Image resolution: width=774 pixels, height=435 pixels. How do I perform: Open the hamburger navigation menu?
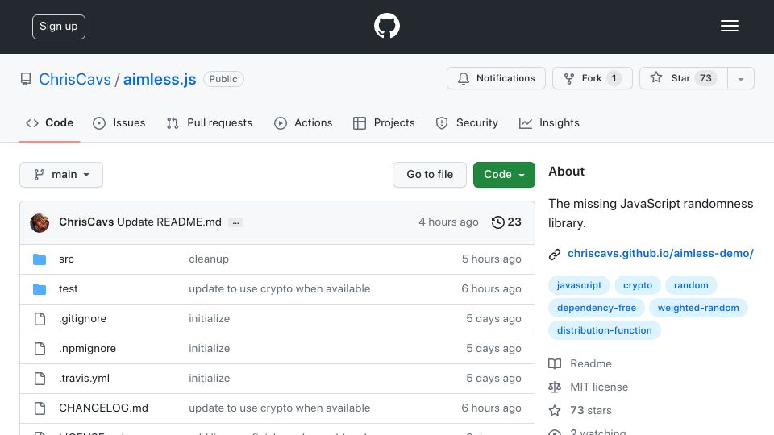729,26
